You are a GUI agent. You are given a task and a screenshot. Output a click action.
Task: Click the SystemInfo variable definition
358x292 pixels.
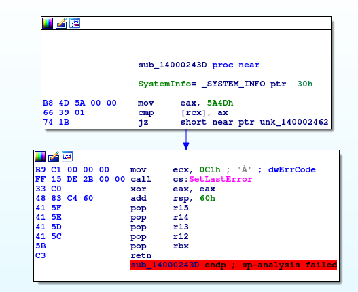click(225, 84)
